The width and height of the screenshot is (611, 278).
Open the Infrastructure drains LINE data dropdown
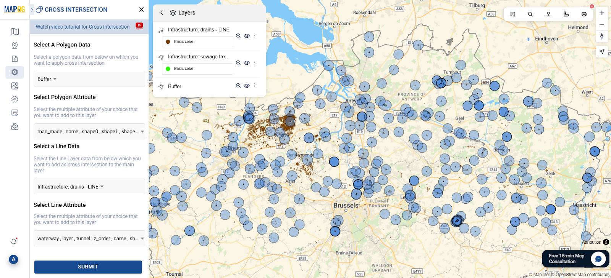[x=89, y=187]
